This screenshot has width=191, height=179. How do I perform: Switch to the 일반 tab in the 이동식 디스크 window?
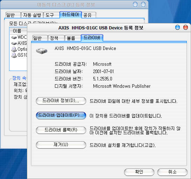[x=13, y=15]
